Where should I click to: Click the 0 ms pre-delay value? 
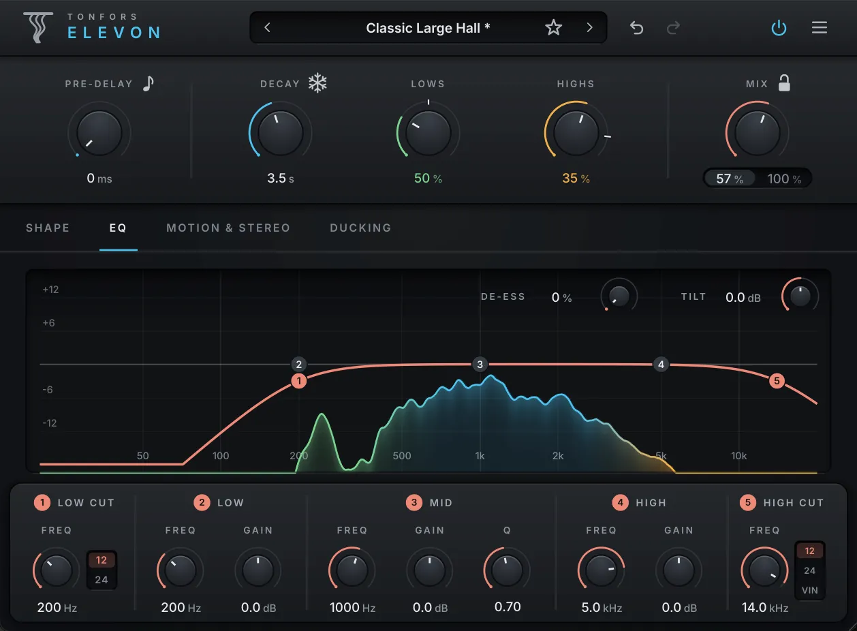tap(99, 179)
